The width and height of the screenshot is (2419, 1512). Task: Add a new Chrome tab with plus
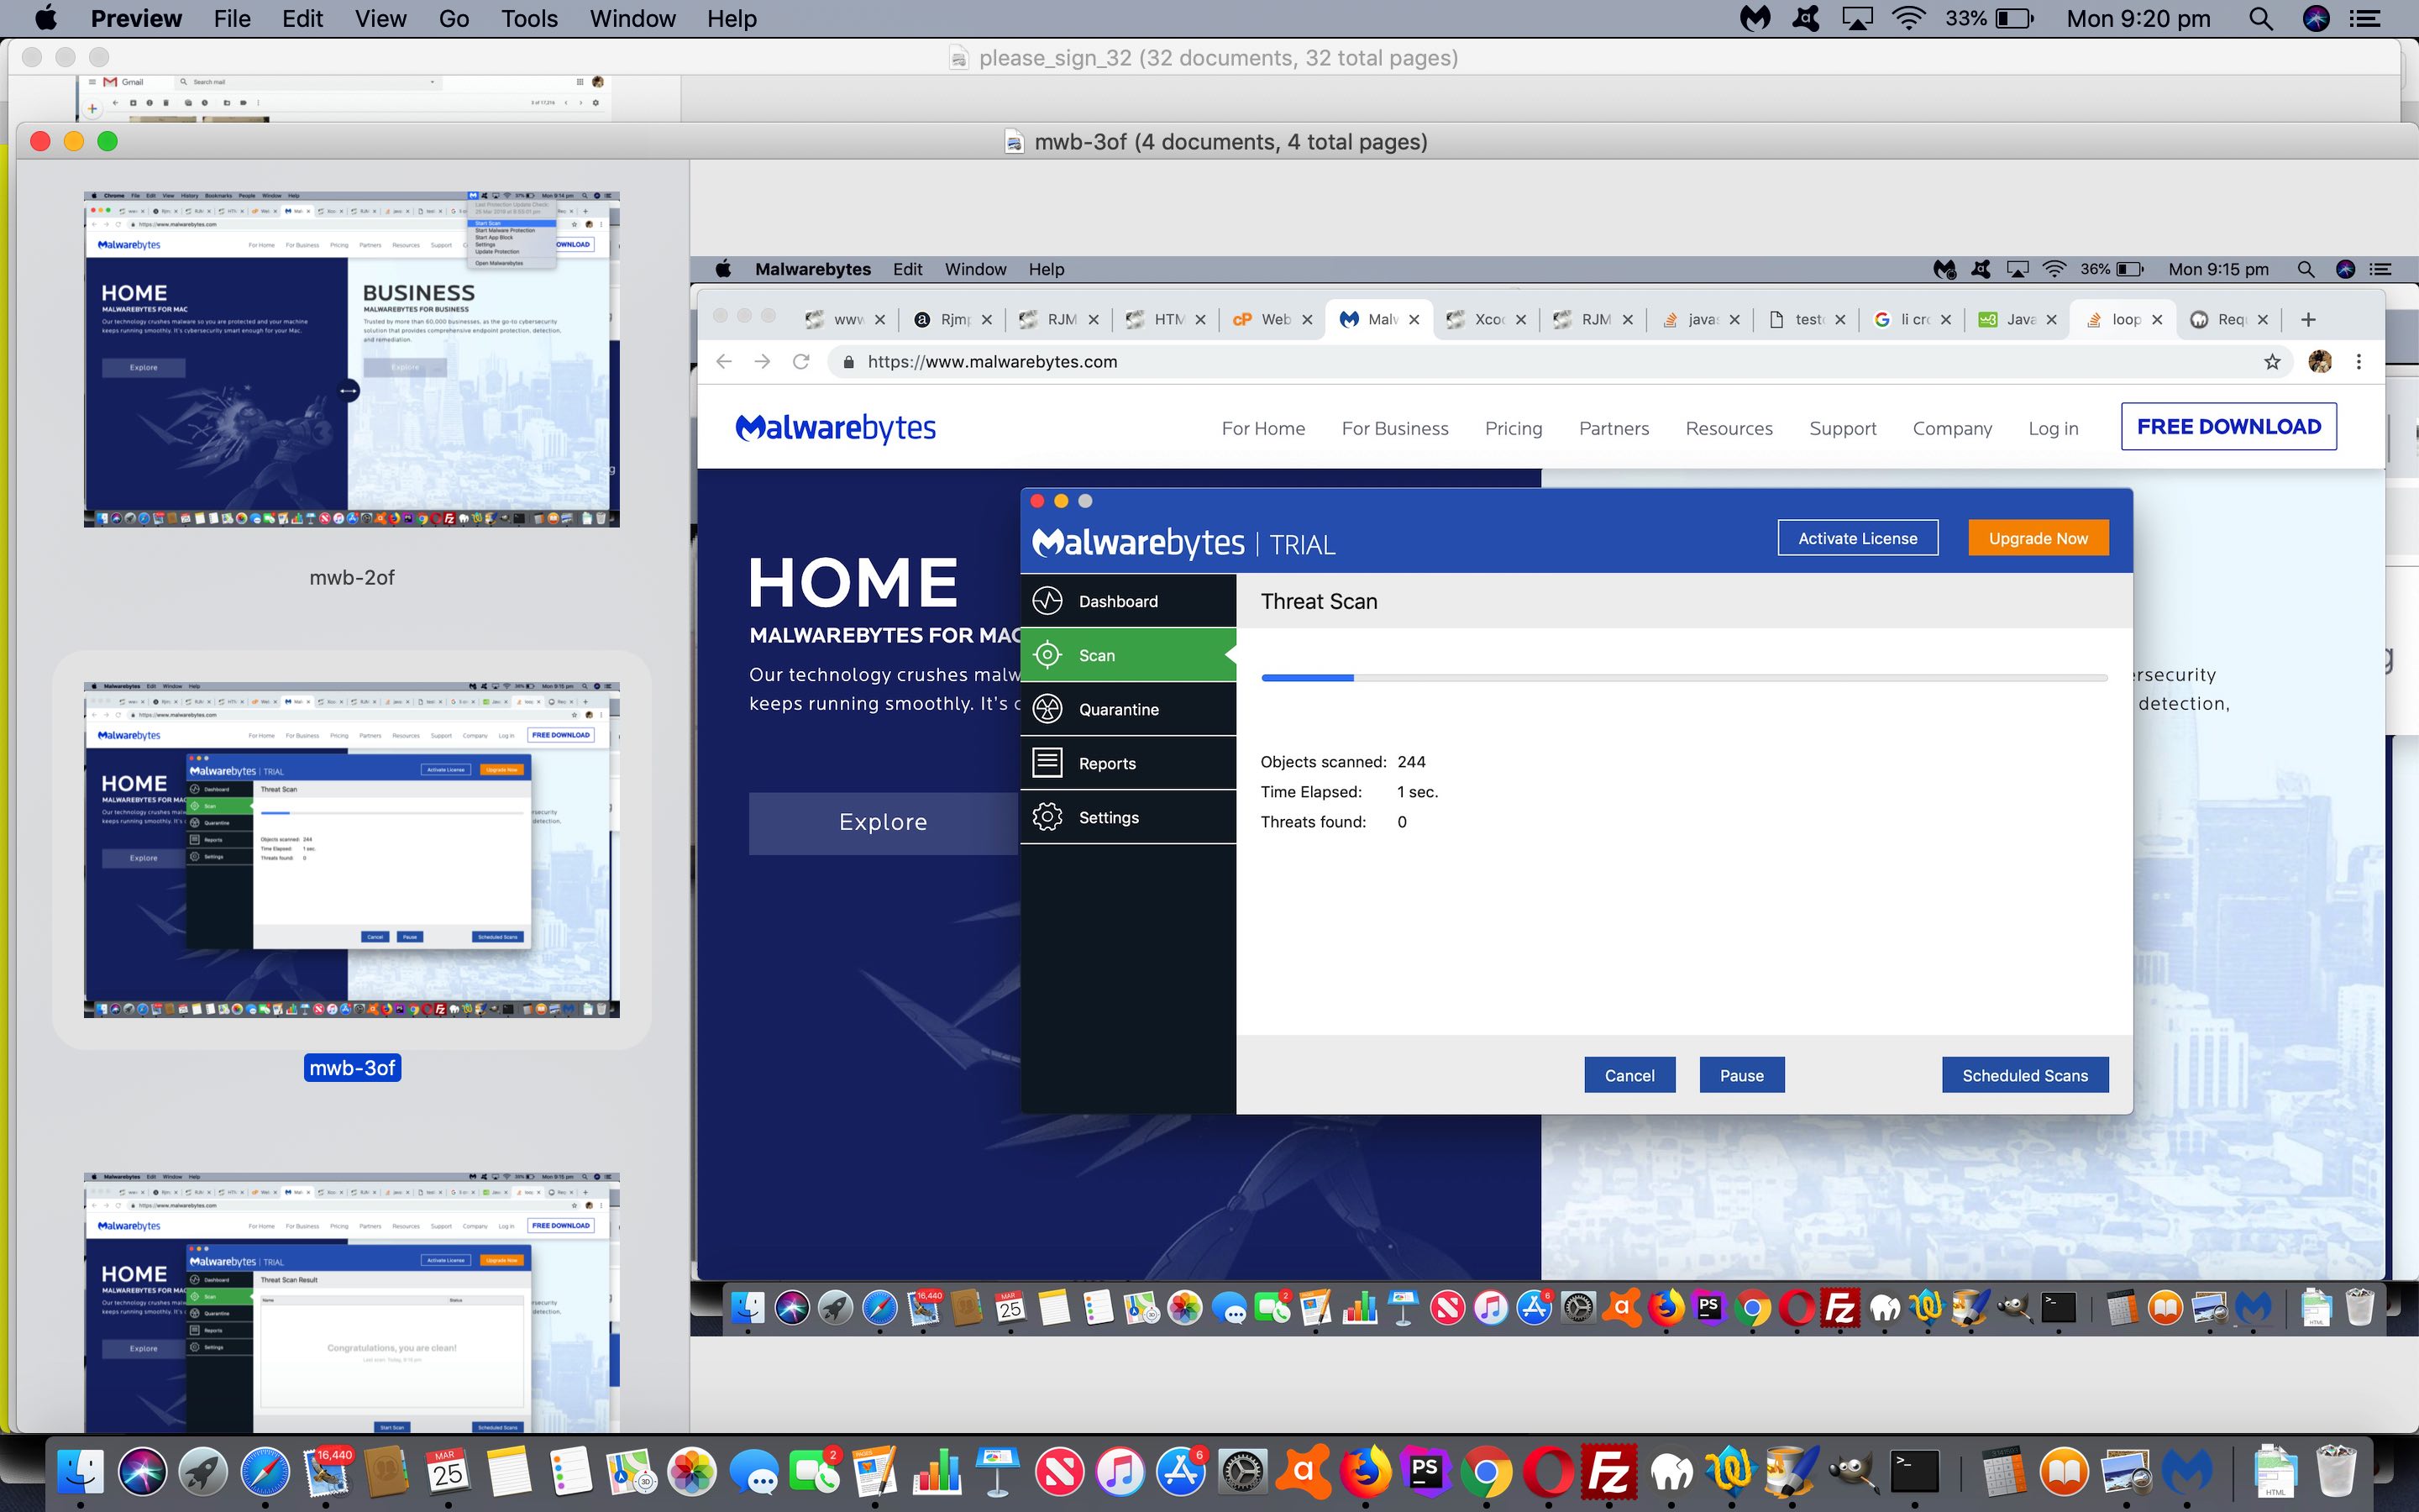point(2308,320)
